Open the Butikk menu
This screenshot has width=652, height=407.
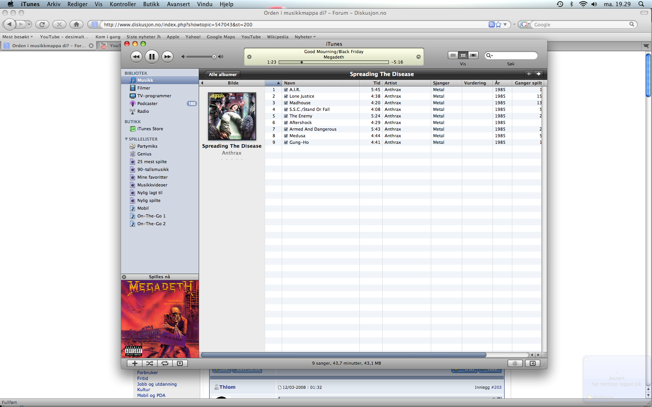point(151,4)
